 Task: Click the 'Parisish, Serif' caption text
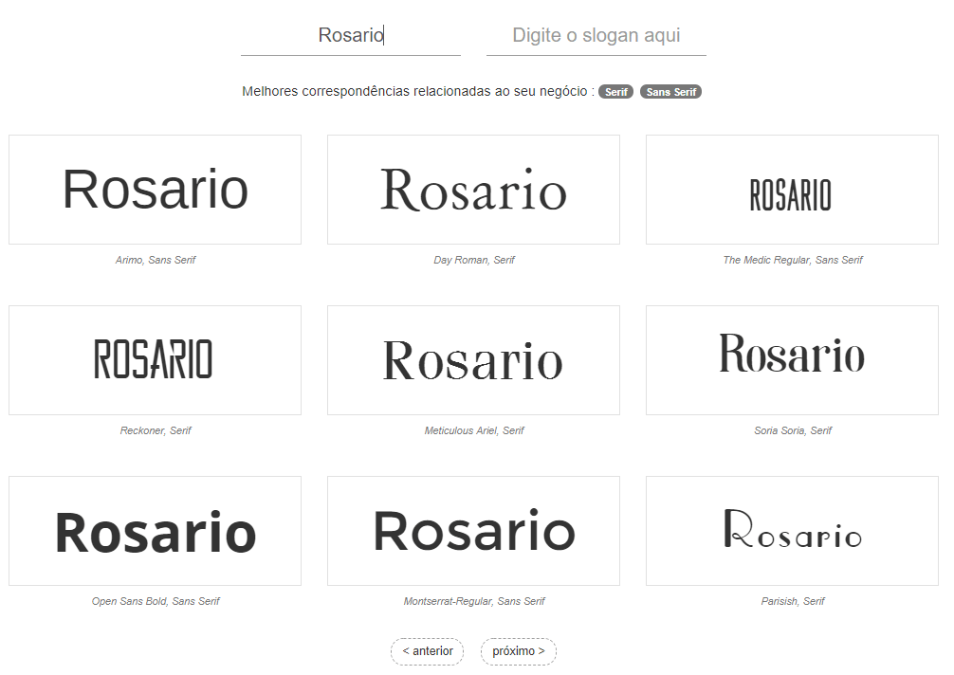coord(793,601)
